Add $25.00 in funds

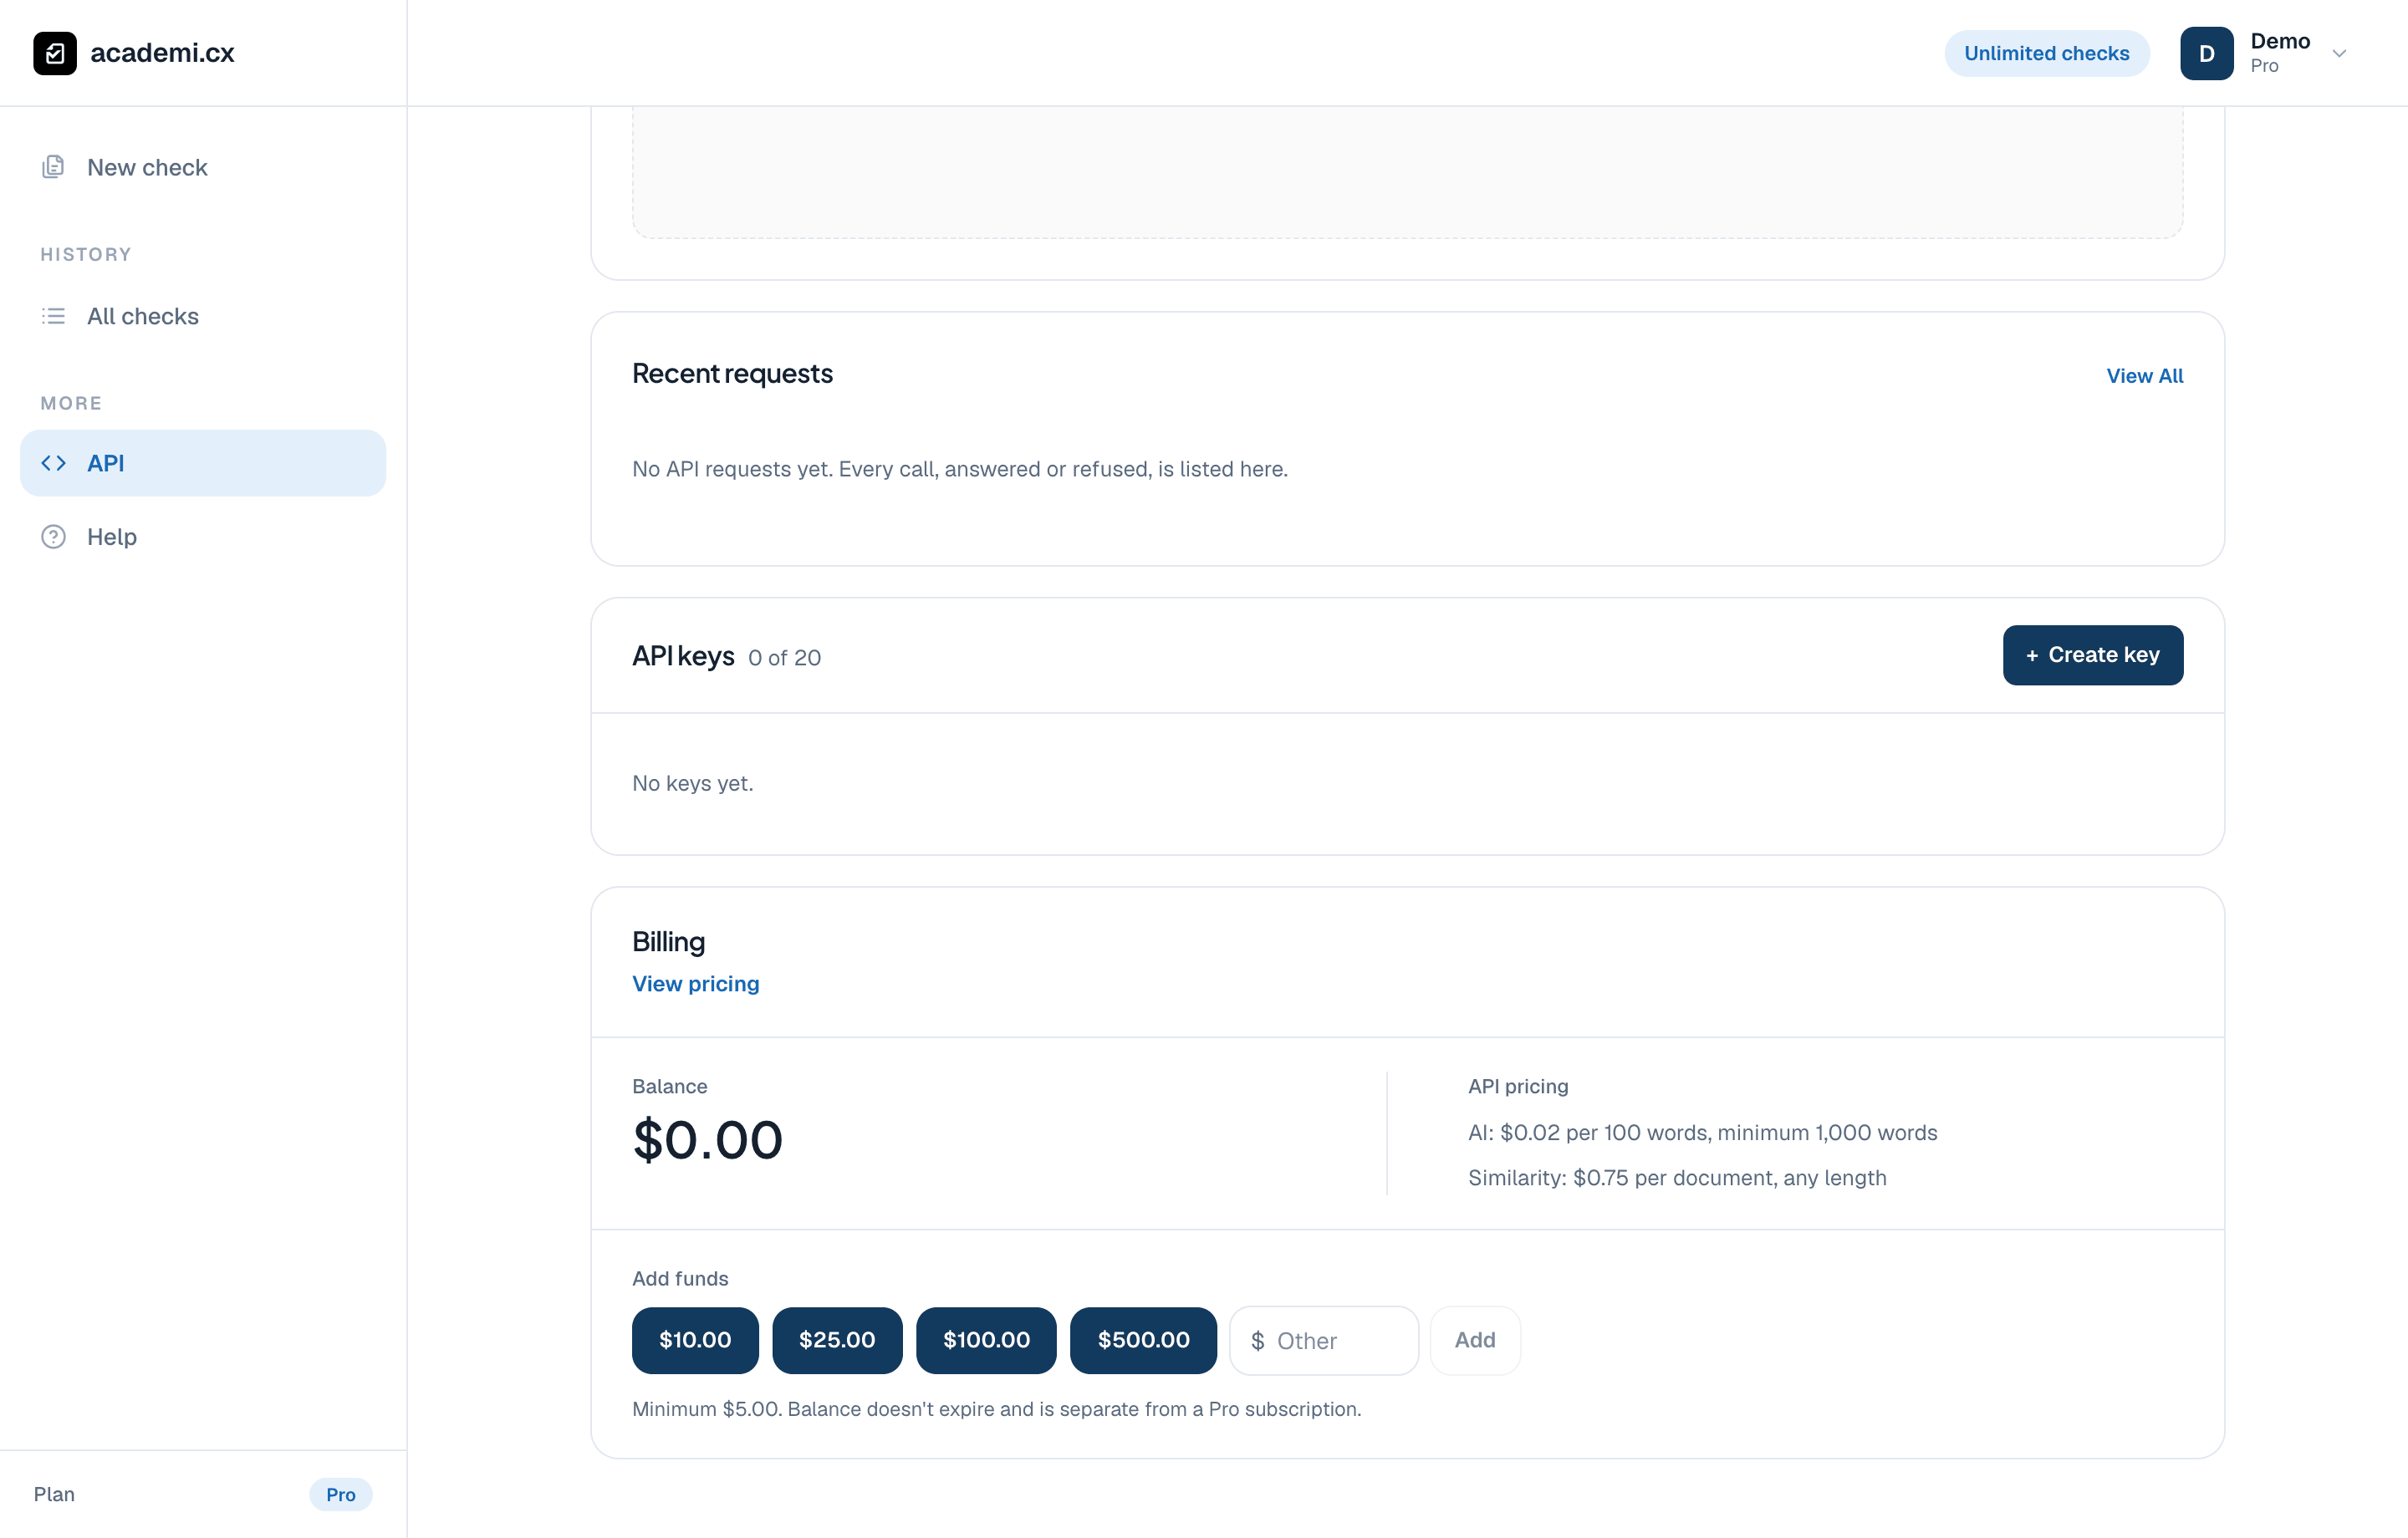837,1340
